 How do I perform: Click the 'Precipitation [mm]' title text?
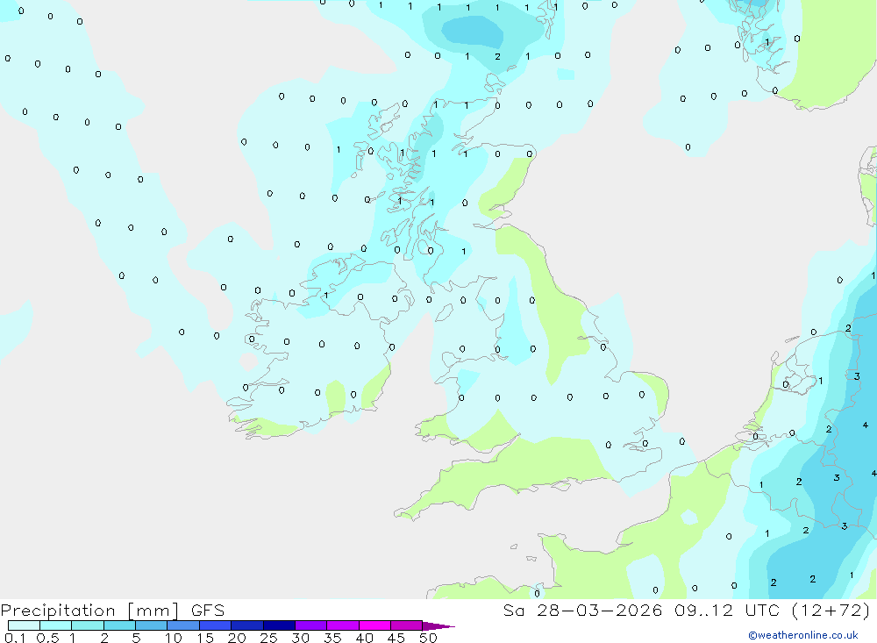tap(89, 611)
